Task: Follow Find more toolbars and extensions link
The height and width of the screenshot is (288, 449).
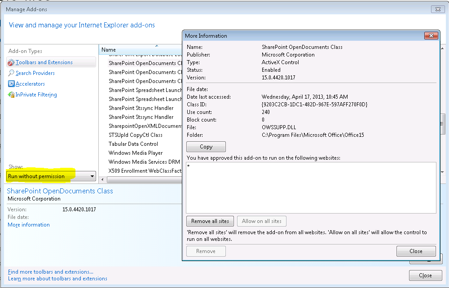Action: point(51,272)
